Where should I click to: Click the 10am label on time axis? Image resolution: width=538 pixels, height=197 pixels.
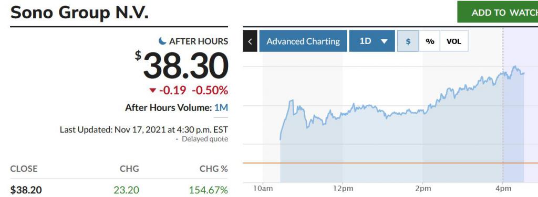point(263,189)
